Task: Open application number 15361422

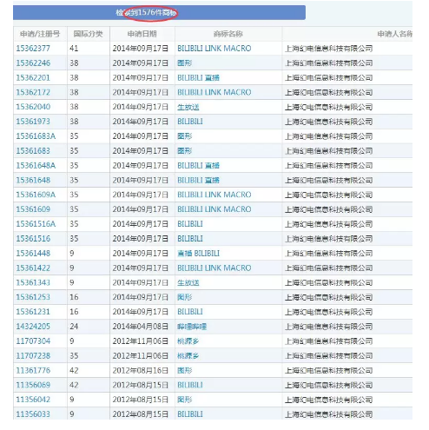Action: pos(33,268)
